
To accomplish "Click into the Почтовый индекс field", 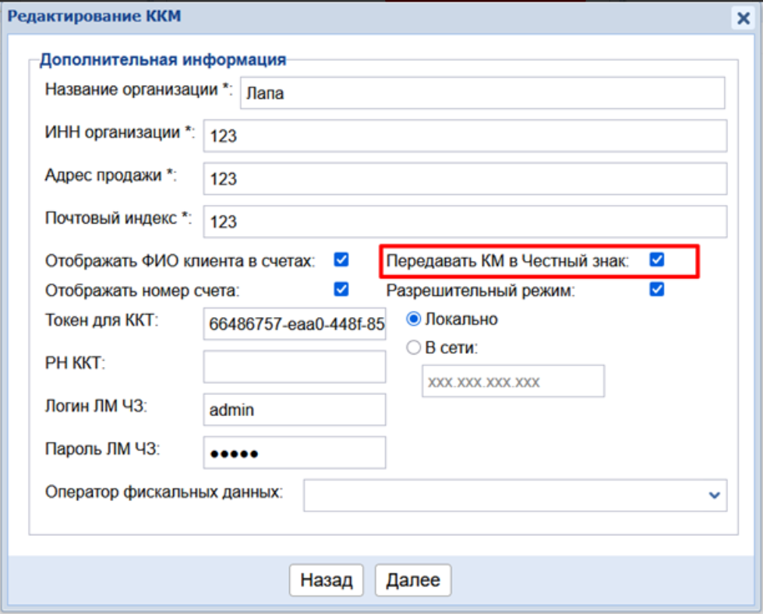I will tap(465, 222).
